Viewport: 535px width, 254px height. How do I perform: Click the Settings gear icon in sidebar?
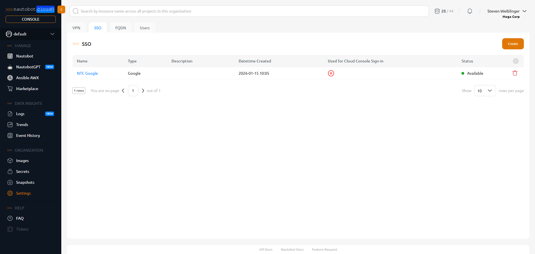(10, 193)
